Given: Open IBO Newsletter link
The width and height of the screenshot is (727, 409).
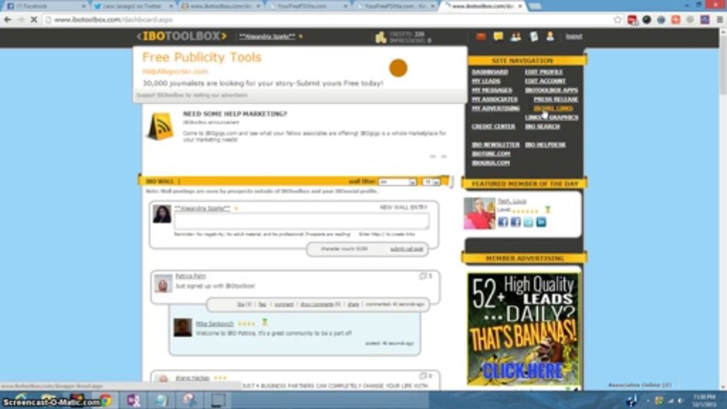Looking at the screenshot, I should (x=496, y=145).
